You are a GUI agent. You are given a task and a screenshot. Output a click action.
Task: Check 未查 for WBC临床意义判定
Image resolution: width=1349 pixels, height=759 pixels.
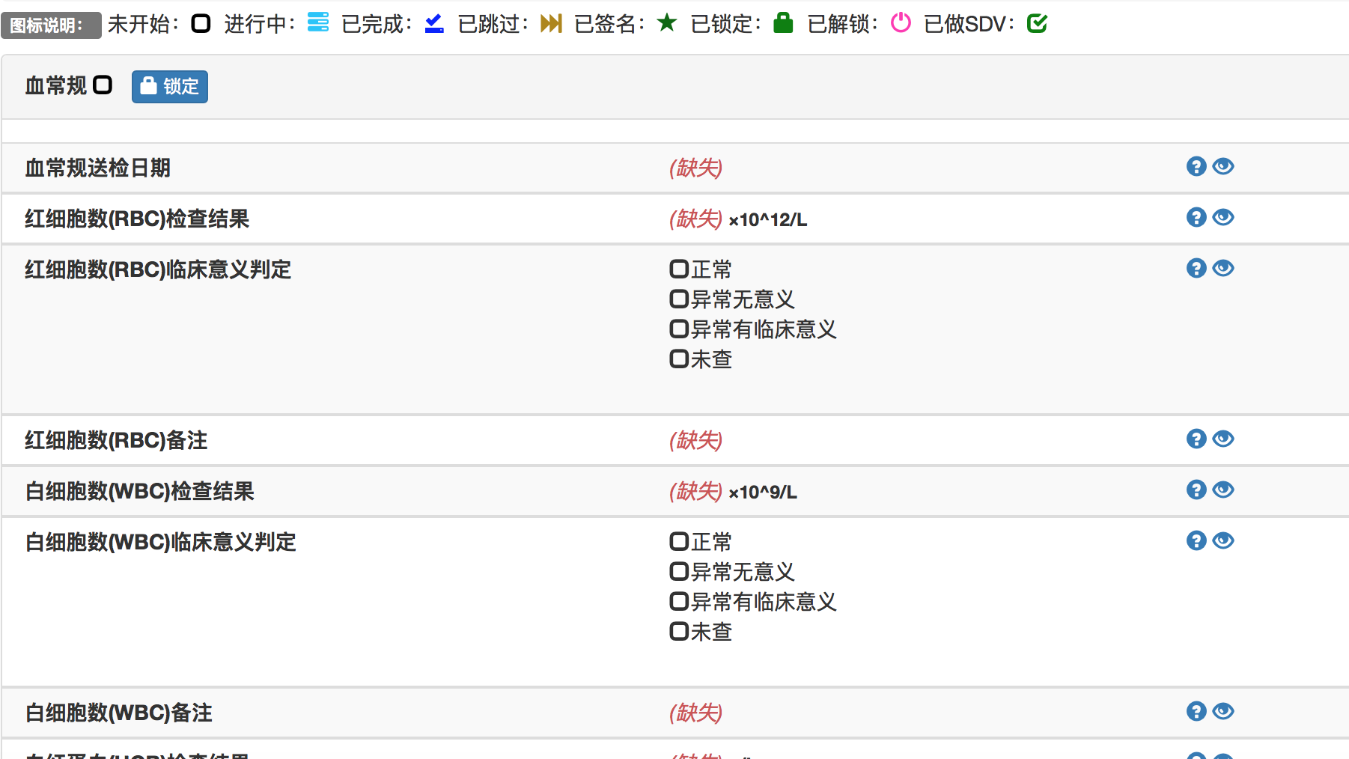pos(679,631)
